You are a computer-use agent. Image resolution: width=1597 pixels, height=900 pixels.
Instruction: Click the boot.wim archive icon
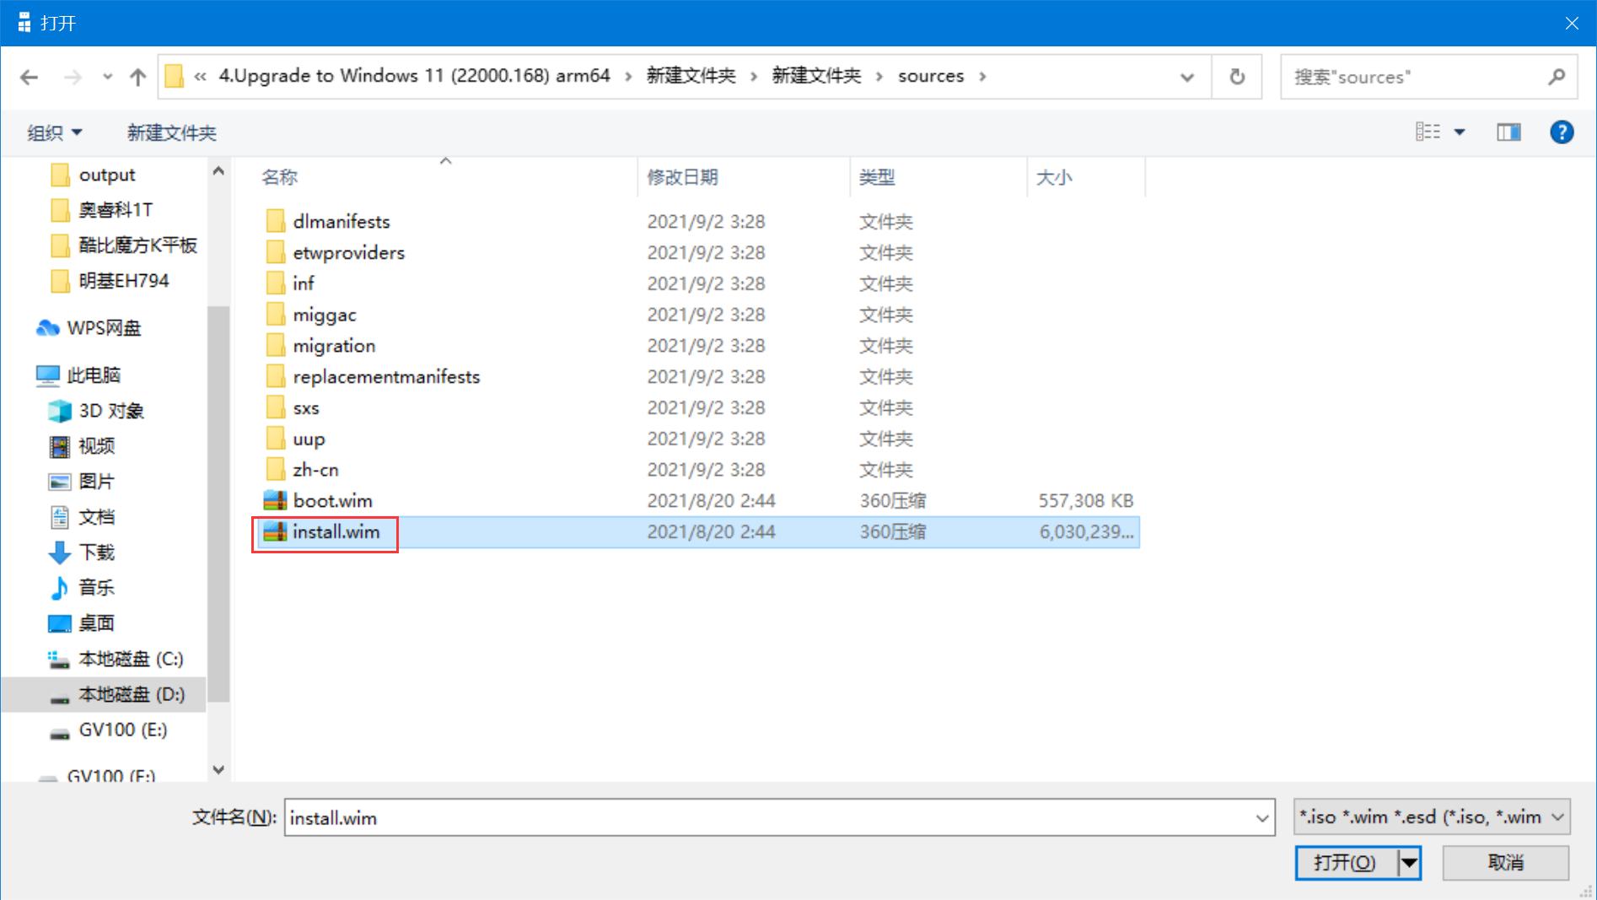[x=274, y=500]
